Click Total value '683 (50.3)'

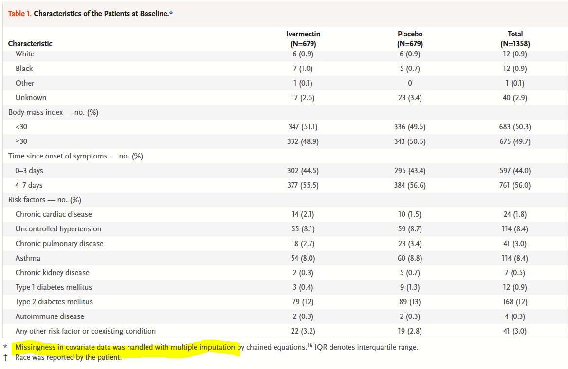515,126
